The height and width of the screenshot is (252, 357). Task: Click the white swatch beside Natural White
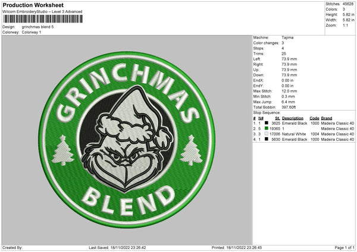(x=267, y=134)
